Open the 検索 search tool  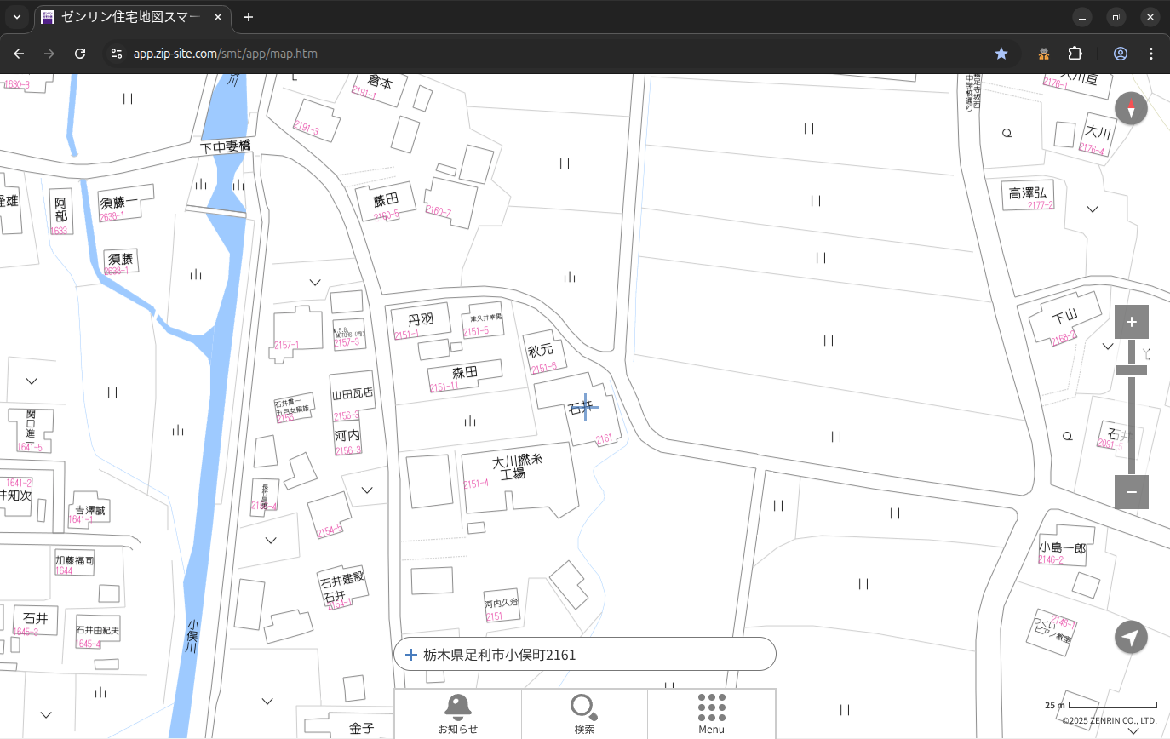tap(584, 713)
